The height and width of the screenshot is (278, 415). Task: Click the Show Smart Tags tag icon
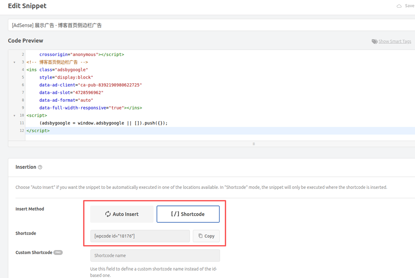[x=374, y=42]
